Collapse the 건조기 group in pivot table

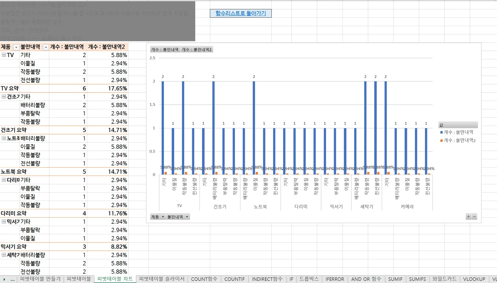click(3, 97)
